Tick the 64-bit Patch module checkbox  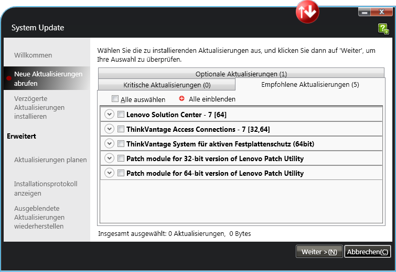coord(121,173)
